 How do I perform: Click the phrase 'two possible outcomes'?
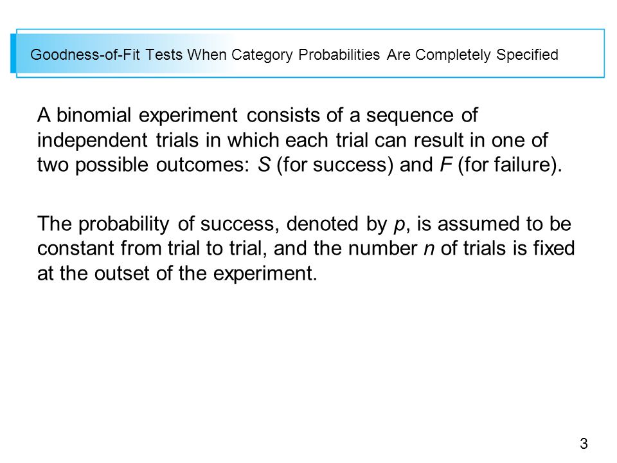(143, 165)
